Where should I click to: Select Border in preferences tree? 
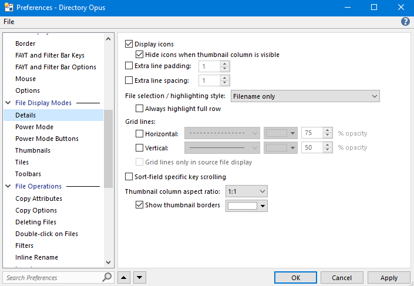click(x=25, y=43)
